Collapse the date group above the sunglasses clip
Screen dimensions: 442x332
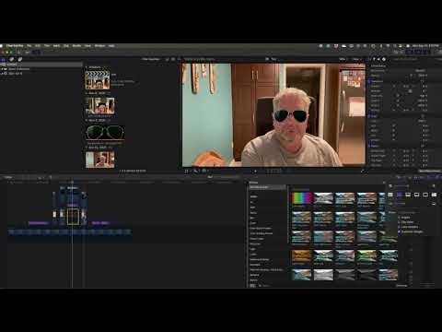click(x=87, y=120)
